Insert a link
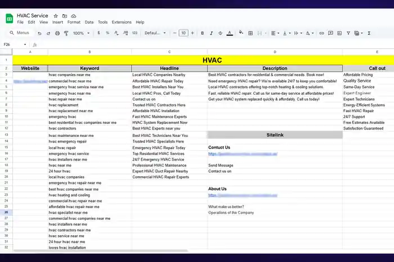The height and width of the screenshot is (262, 394). (321, 33)
